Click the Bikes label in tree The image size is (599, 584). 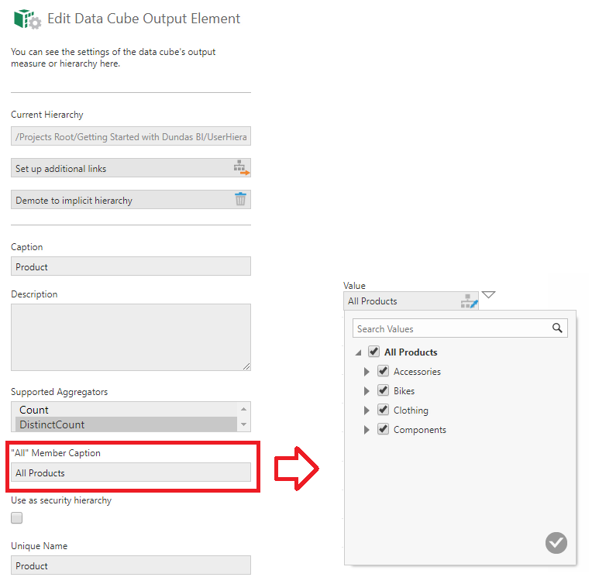click(x=404, y=391)
